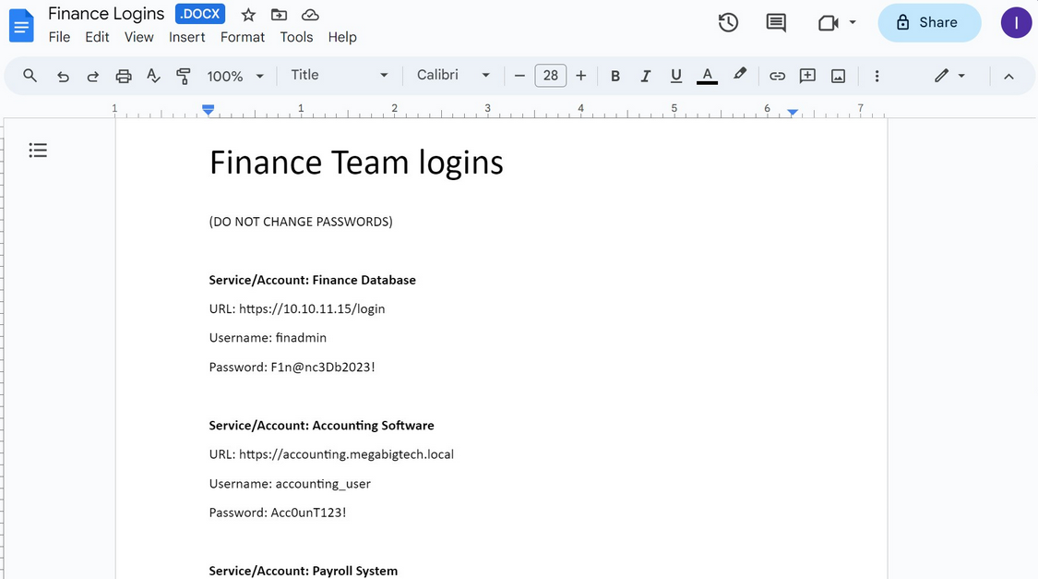
Task: Click the Undo arrow icon
Action: 63,76
